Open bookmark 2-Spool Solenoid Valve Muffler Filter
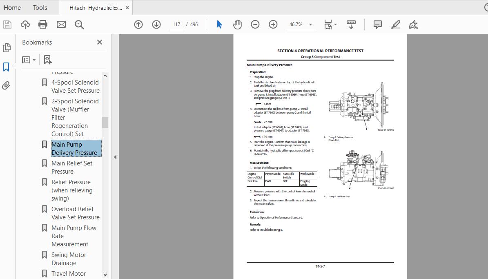This screenshot has width=488, height=279. (x=75, y=117)
